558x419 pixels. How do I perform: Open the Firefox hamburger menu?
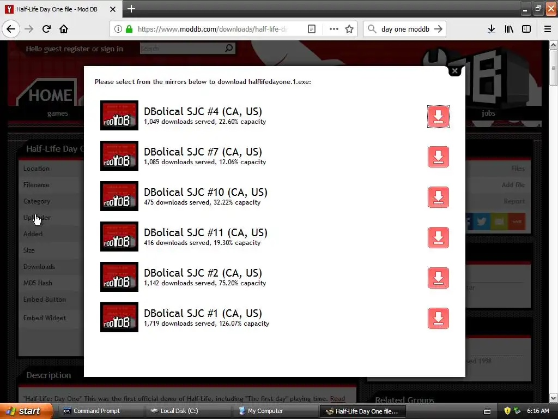click(x=547, y=29)
